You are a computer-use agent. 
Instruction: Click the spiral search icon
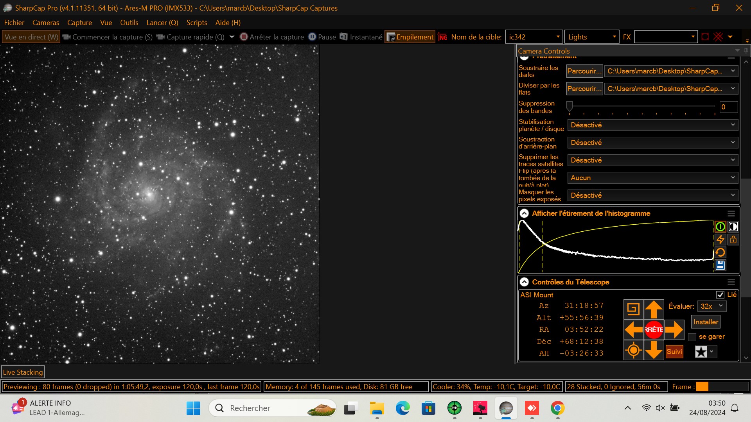[x=633, y=309]
